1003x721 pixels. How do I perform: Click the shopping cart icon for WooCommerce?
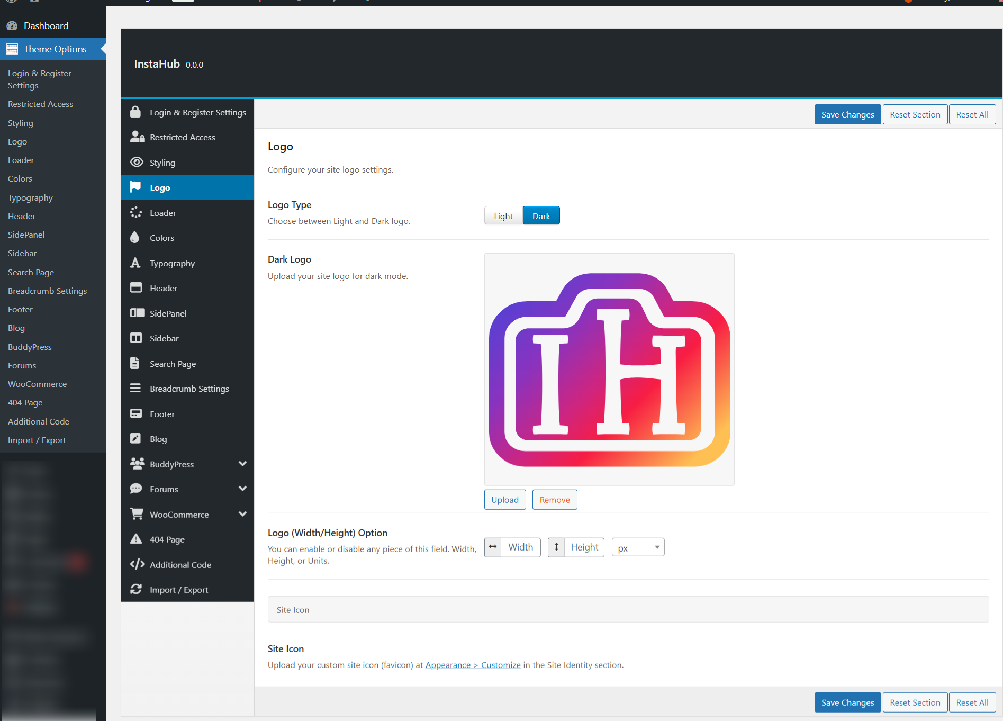(x=137, y=514)
